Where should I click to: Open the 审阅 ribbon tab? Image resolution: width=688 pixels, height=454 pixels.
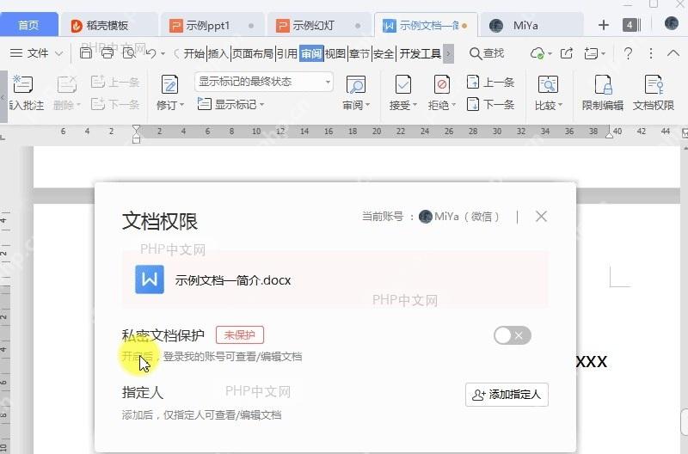point(311,53)
